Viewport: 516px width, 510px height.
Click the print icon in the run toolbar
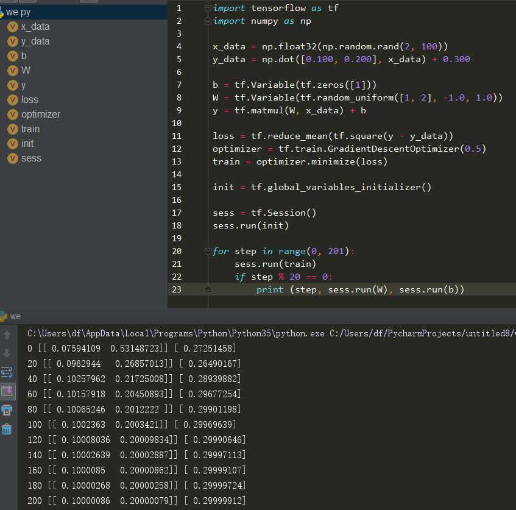(7, 410)
